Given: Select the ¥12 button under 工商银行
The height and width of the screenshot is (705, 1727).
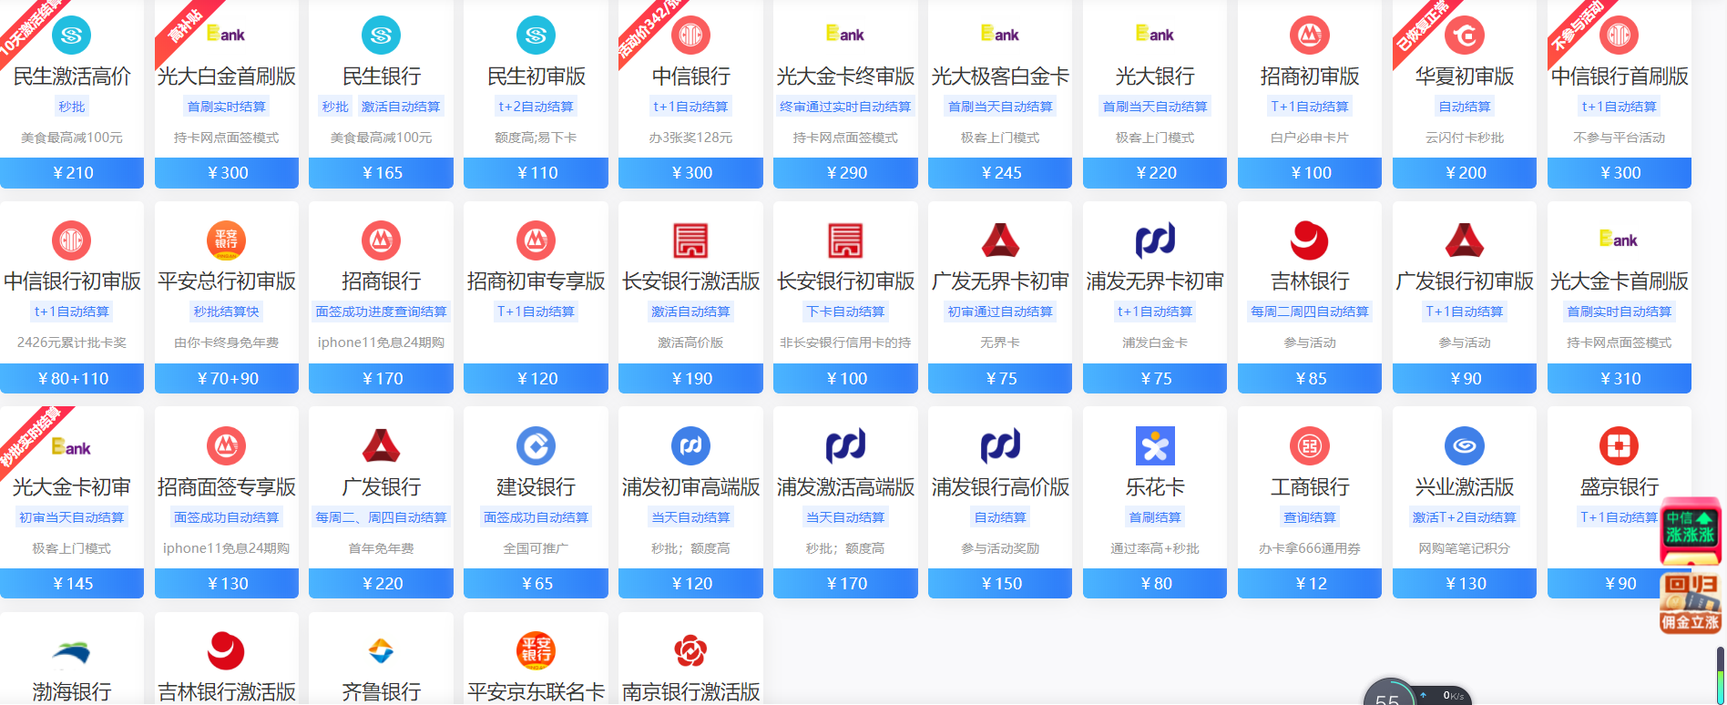Looking at the screenshot, I should click(x=1310, y=584).
